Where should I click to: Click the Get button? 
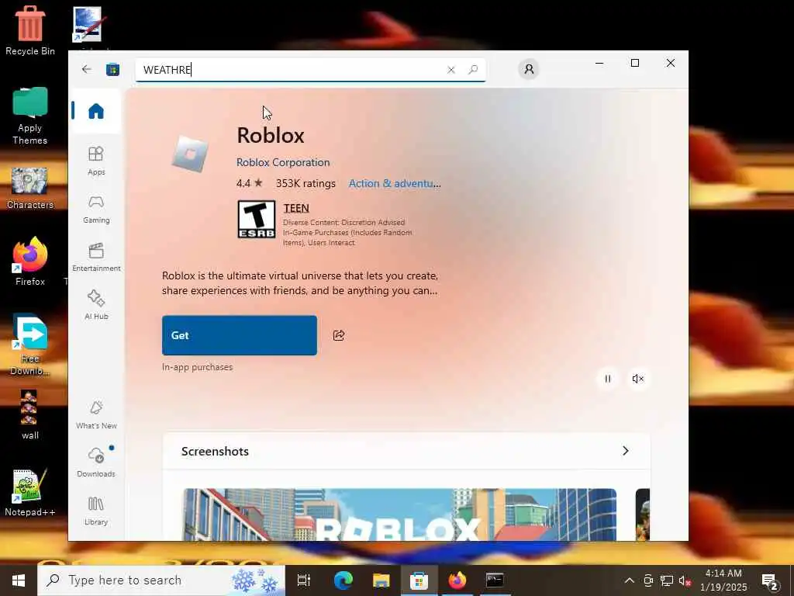pos(240,335)
